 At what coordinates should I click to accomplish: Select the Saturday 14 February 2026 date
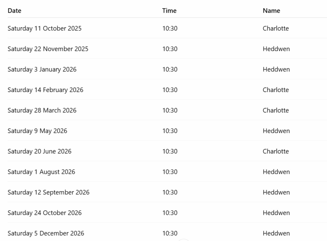point(45,90)
